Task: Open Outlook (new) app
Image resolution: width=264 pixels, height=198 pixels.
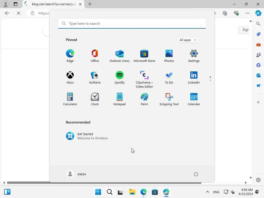Action: click(120, 56)
